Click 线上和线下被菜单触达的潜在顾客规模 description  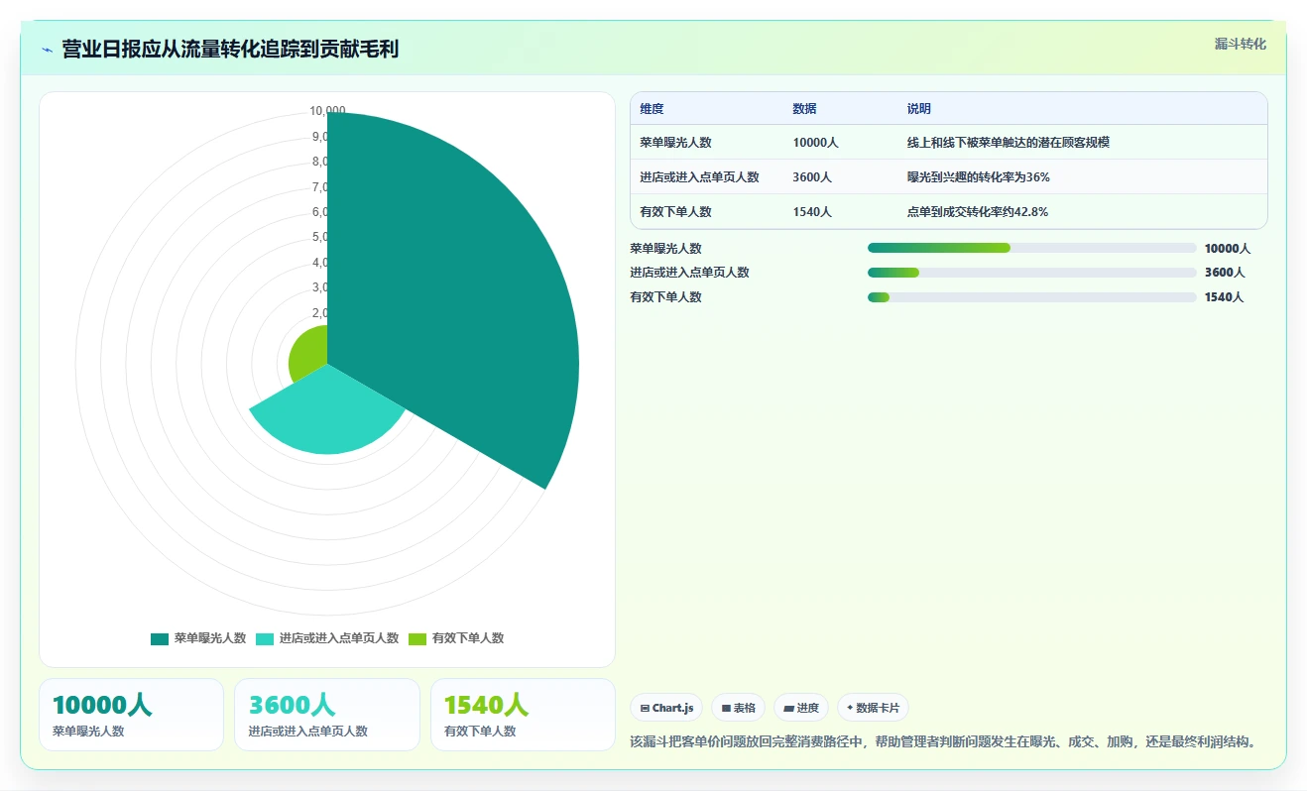tap(1008, 143)
